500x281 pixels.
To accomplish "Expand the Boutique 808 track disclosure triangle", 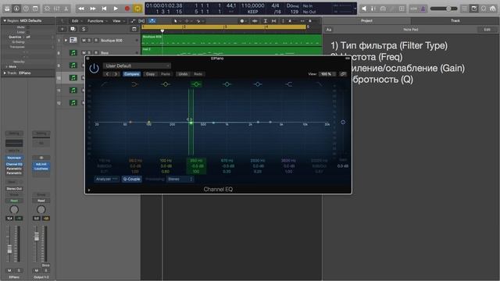I will [66, 41].
